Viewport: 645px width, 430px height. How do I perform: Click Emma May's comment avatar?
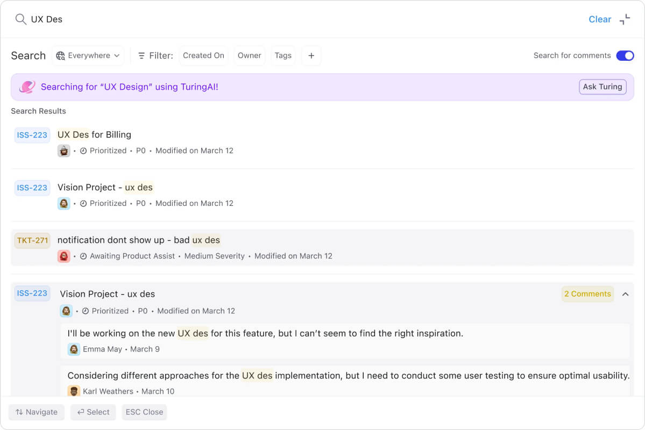74,349
